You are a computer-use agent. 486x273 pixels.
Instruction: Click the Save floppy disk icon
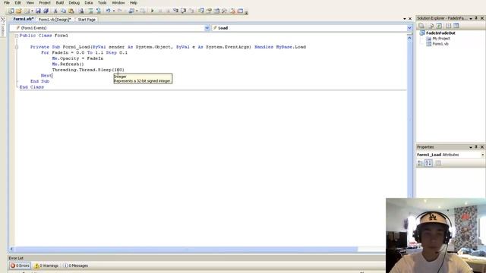[x=38, y=11]
